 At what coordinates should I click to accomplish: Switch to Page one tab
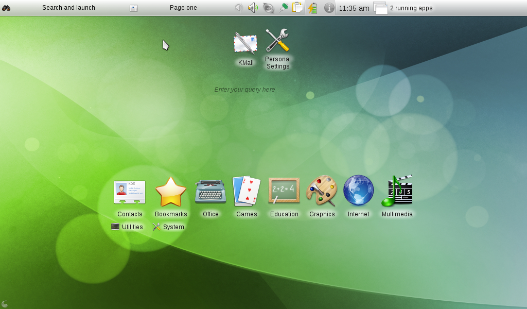pos(183,8)
